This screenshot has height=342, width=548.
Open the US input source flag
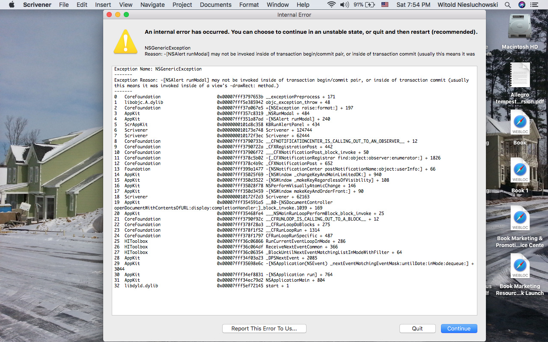385,5
